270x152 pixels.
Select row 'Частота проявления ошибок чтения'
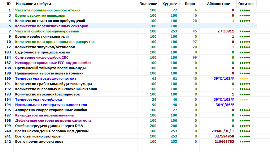pos(128,10)
